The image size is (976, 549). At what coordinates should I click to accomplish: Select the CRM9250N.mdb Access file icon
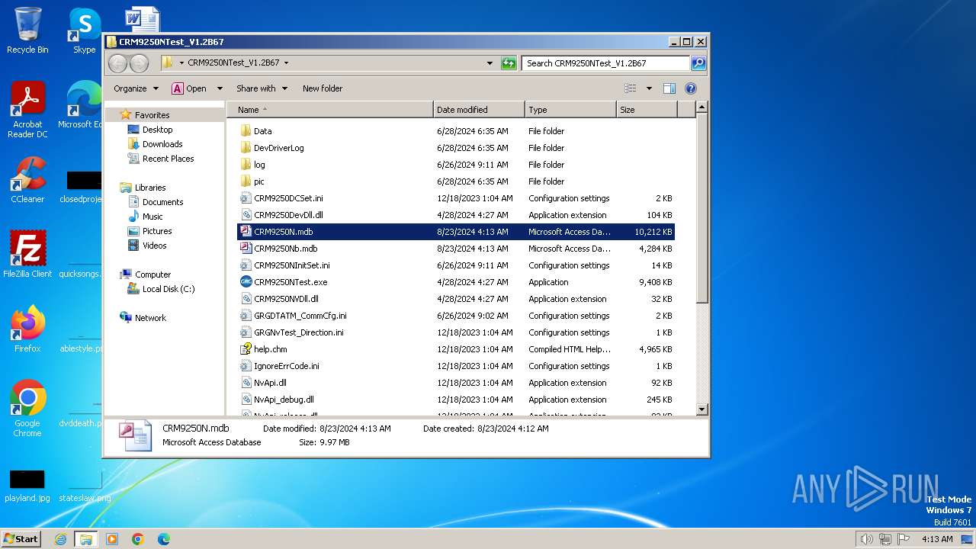[x=246, y=232]
